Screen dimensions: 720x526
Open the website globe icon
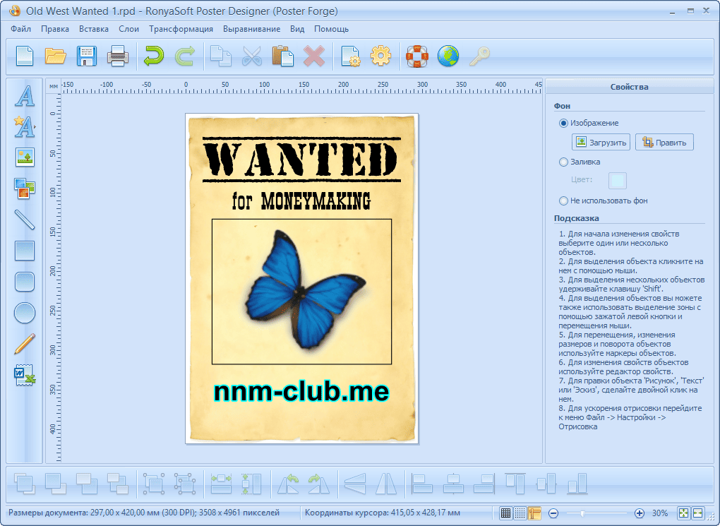(x=448, y=56)
